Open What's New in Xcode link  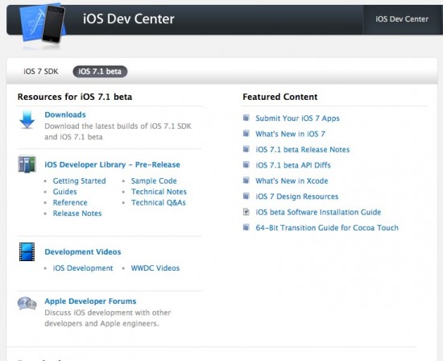pos(292,180)
